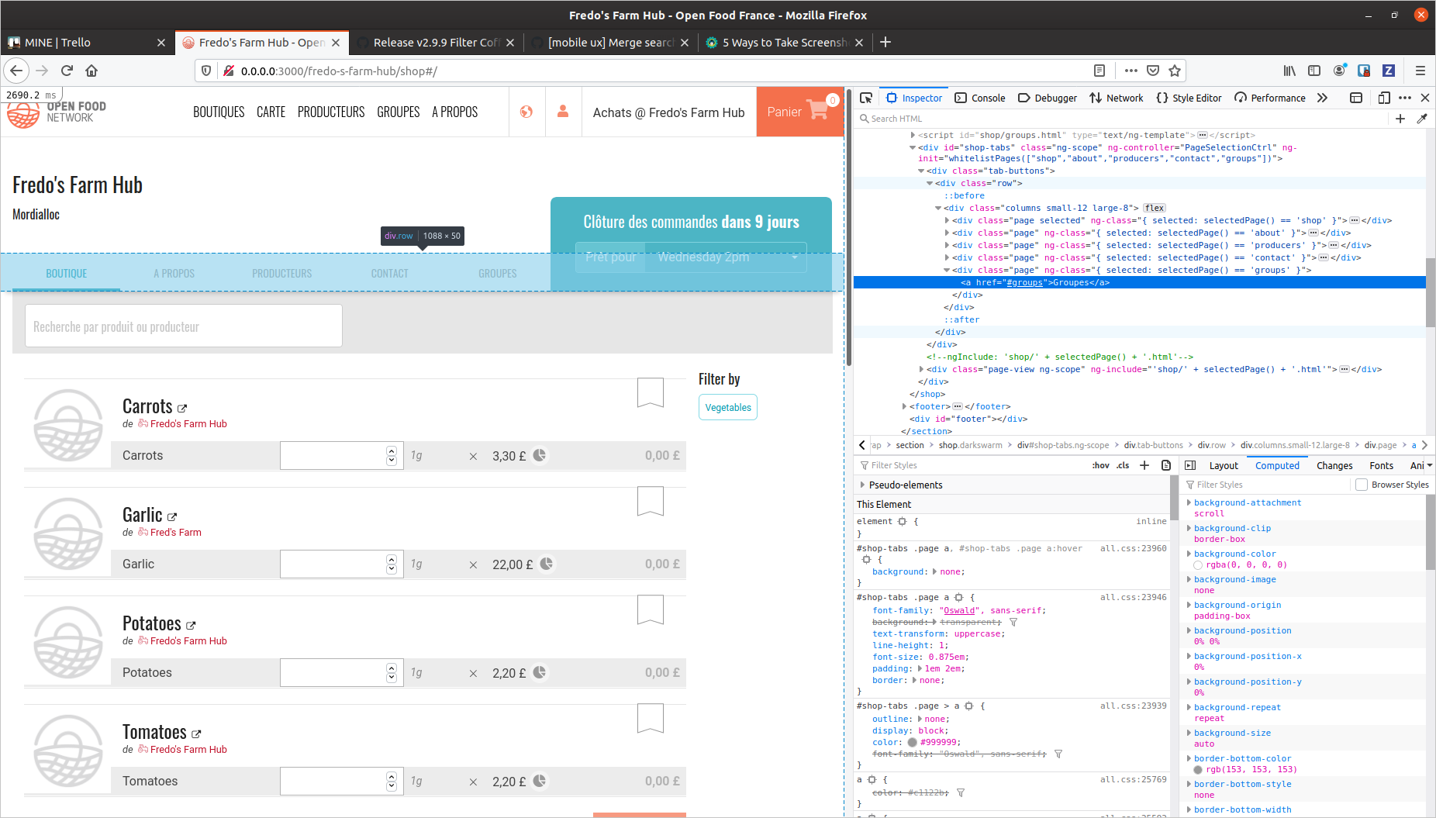Screen dimensions: 1436x818
Task: Open the PRODUCTEURS shop tab
Action: 281,274
